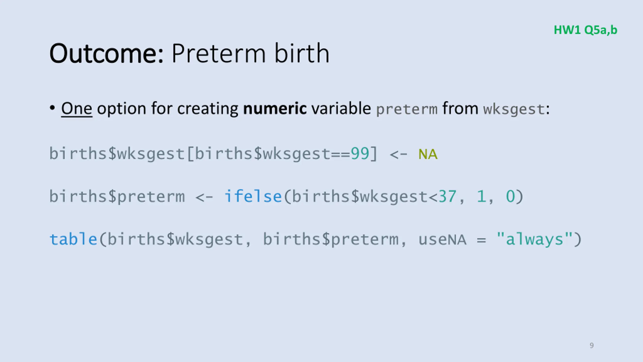Click the inline code word wksgest in bullet
The height and width of the screenshot is (362, 643).
pyautogui.click(x=514, y=109)
